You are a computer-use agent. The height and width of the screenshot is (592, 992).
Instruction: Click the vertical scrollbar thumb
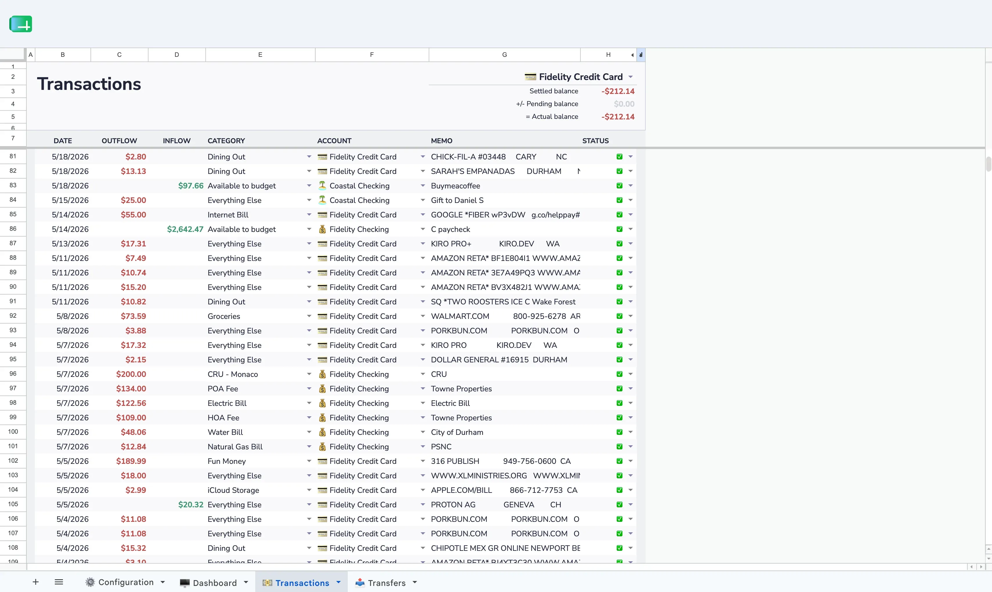[989, 164]
